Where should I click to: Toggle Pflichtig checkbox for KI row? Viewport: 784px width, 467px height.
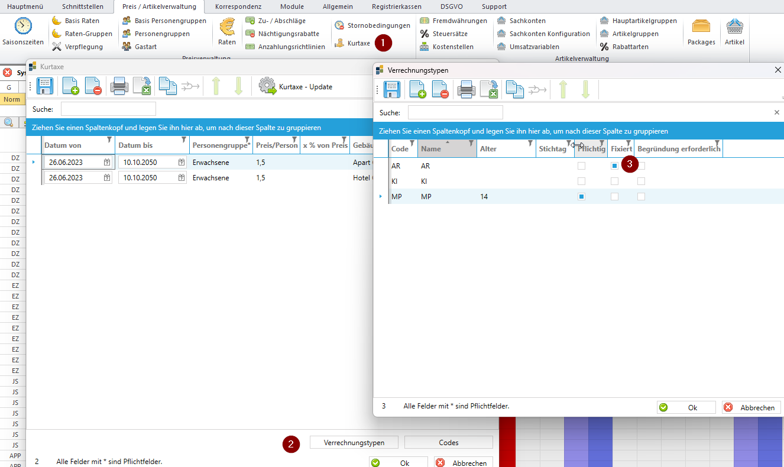[581, 181]
